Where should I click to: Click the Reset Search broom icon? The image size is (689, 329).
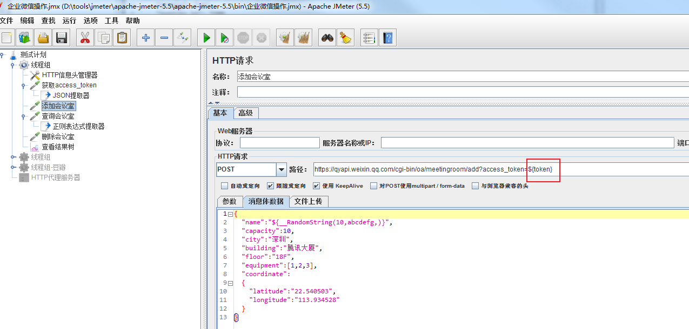click(345, 38)
